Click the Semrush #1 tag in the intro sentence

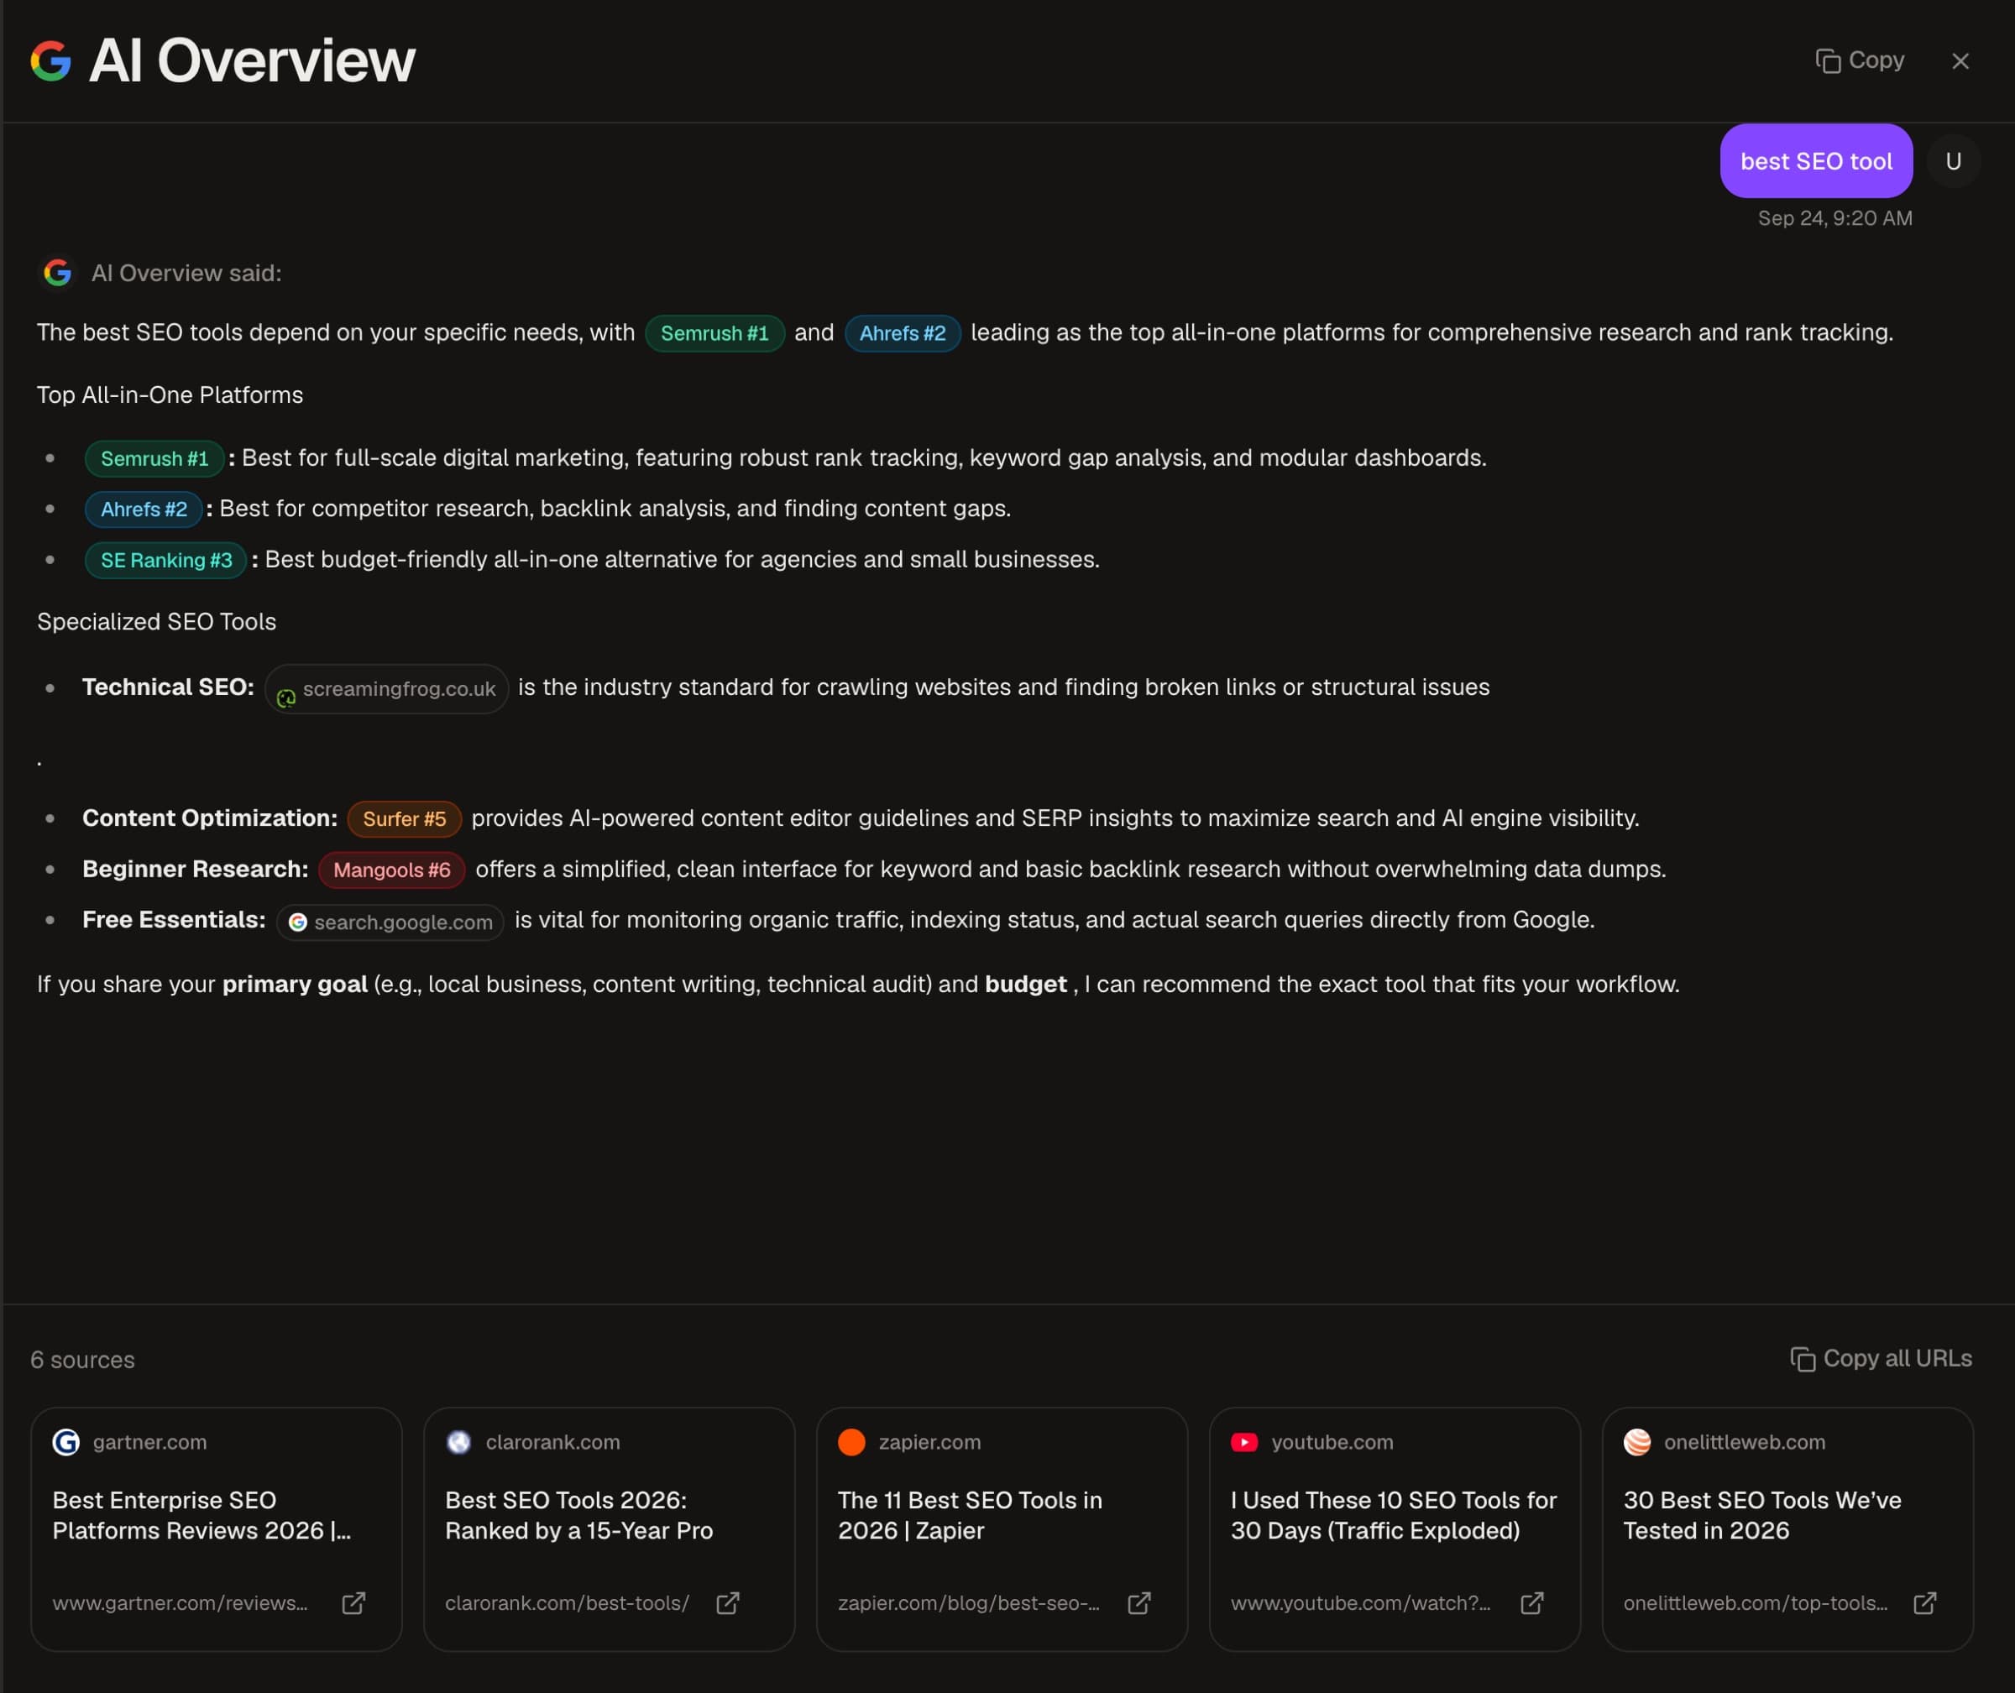click(714, 333)
